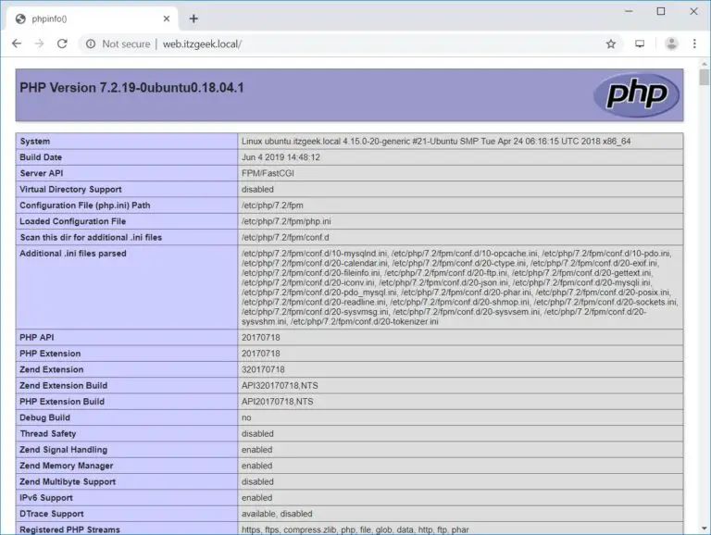Bookmark this page with the star icon
Viewport: 711px width, 535px height.
click(x=611, y=44)
